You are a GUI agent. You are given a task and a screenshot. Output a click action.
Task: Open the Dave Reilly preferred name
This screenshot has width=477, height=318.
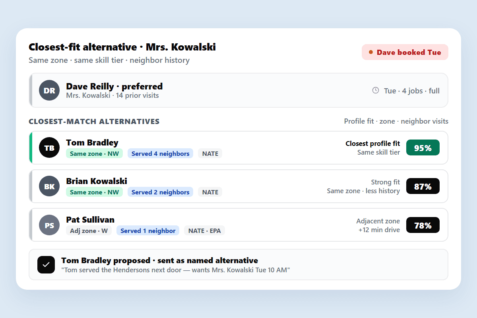pos(114,86)
